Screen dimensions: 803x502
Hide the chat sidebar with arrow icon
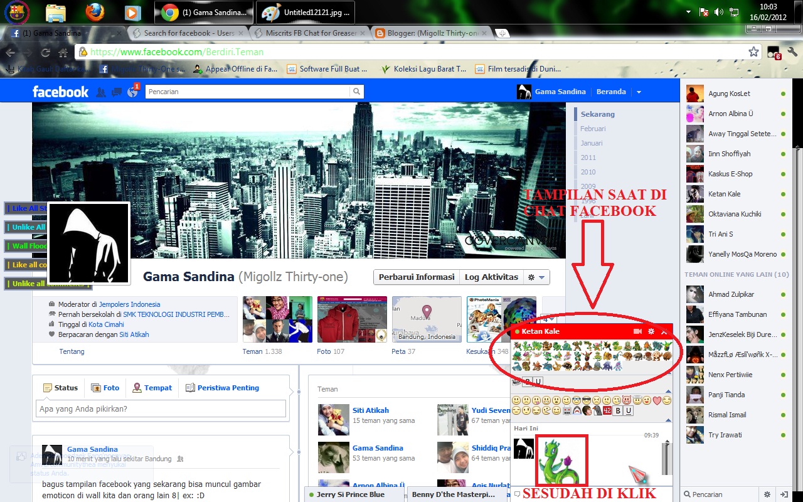(784, 494)
